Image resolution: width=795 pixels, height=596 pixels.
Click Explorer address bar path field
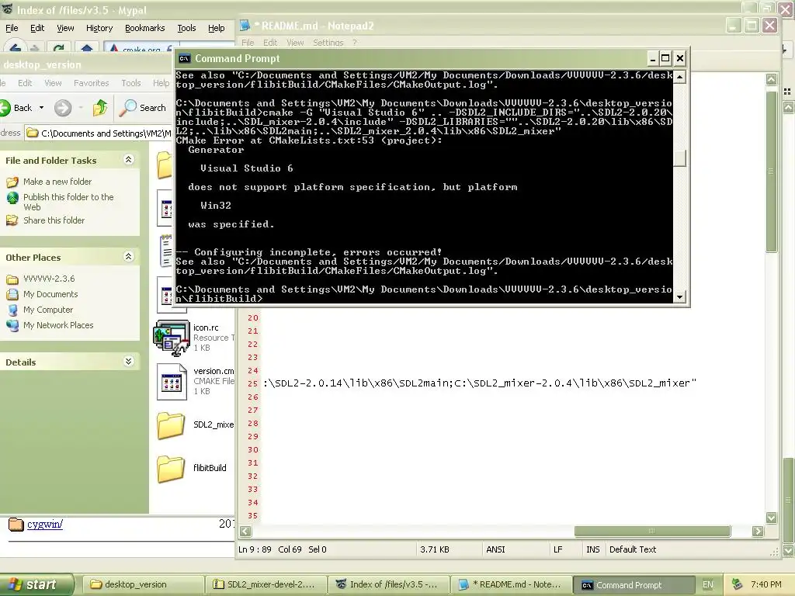pos(99,133)
